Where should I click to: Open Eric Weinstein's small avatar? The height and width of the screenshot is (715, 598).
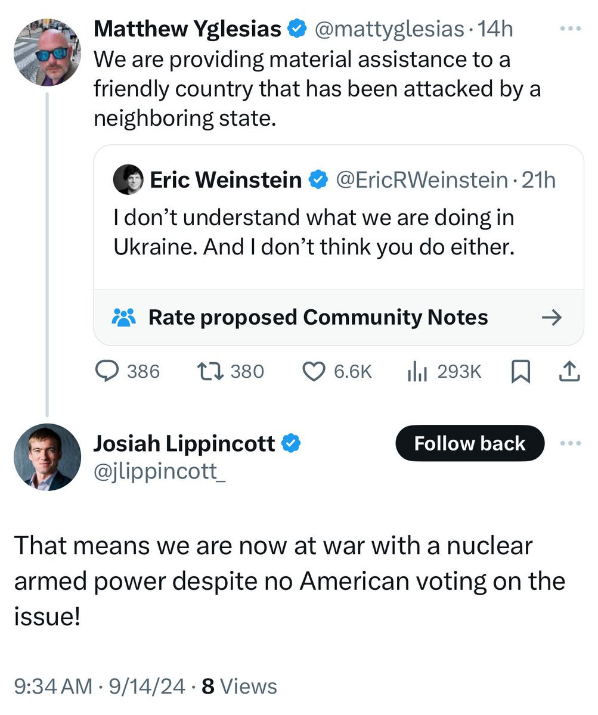coord(128,179)
